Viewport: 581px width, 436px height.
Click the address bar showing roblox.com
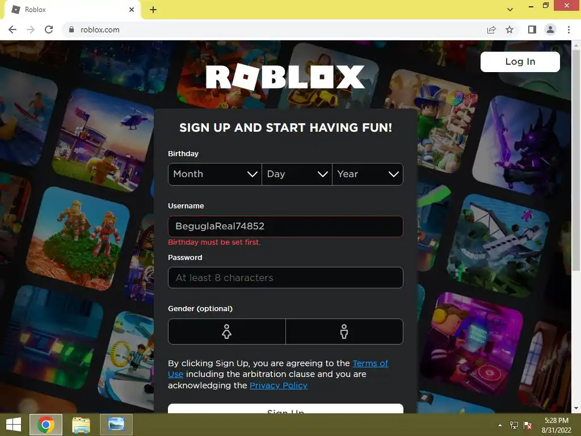(x=274, y=30)
